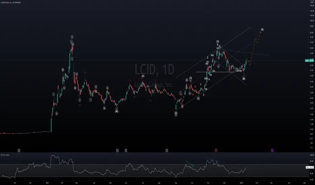Click the 59.00 price axis label
This screenshot has width=315, height=185.
pos(312,48)
